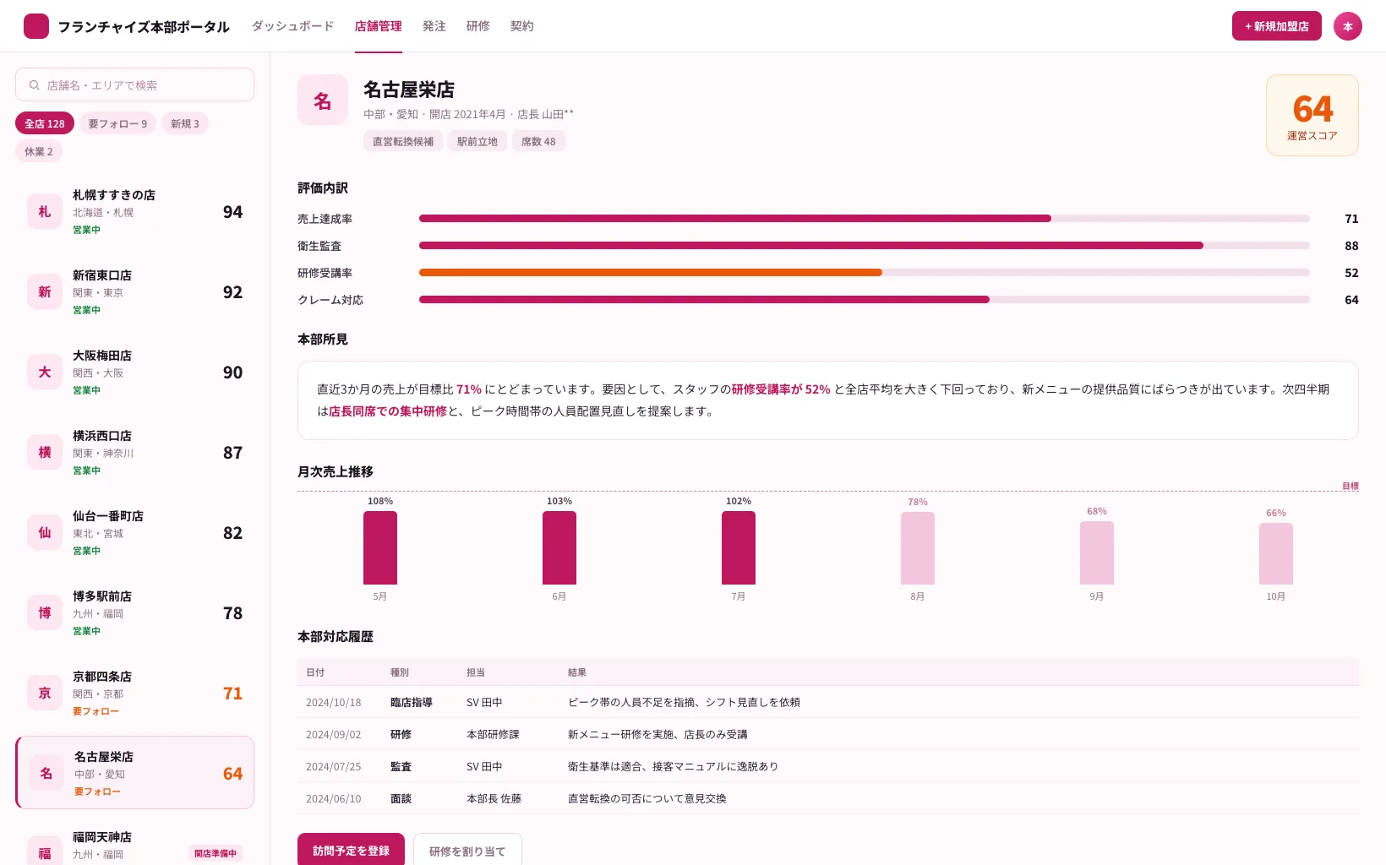Screen dimensions: 1386x865
Task: Click the 運営スコア 64 card
Action: (x=1312, y=115)
